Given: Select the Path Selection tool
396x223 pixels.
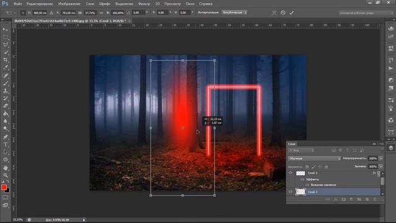Looking at the screenshot, I should [x=6, y=152].
